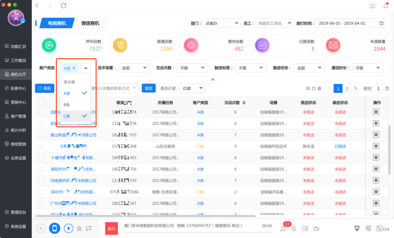
Task: Go to next page with right chevron
Action: coord(355,89)
